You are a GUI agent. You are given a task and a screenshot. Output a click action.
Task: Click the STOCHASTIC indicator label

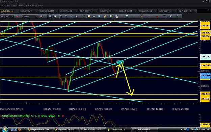point(33,116)
